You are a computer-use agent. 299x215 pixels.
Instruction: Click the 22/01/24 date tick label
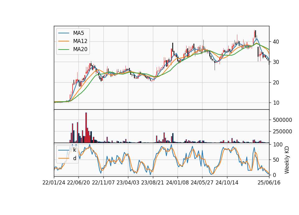pyautogui.click(x=54, y=183)
